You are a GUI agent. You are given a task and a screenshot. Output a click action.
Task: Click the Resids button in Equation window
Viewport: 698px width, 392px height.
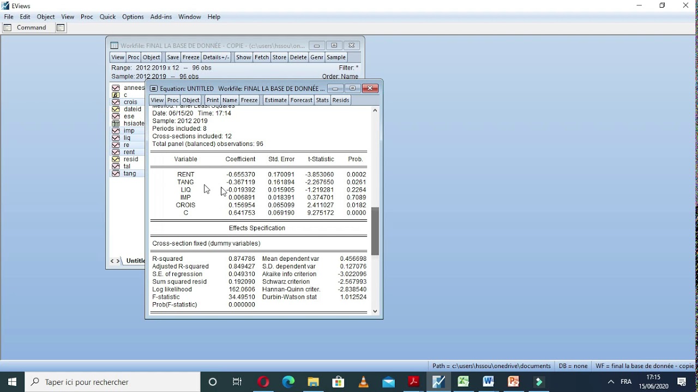click(x=341, y=100)
